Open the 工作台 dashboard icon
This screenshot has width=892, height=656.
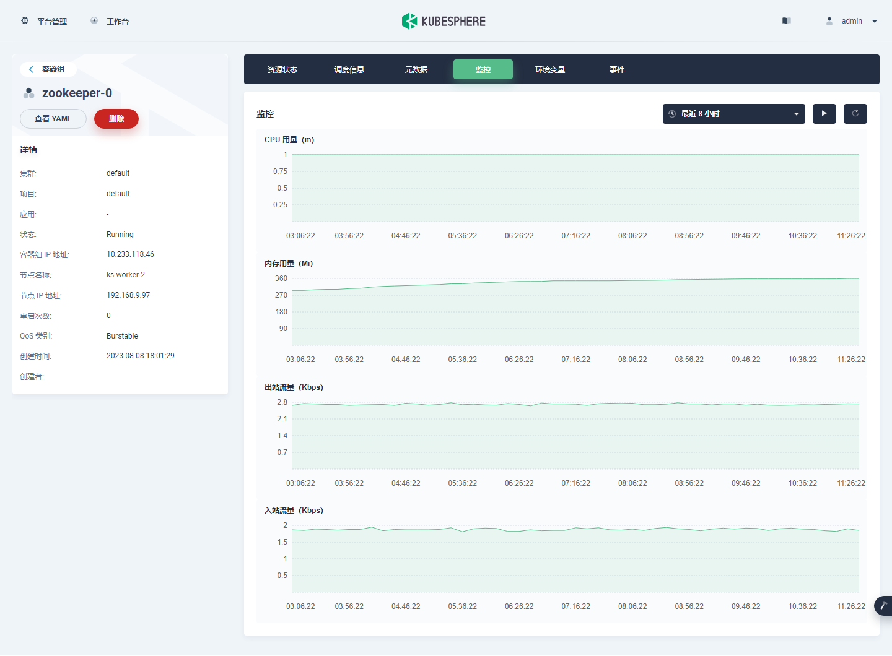pos(94,20)
